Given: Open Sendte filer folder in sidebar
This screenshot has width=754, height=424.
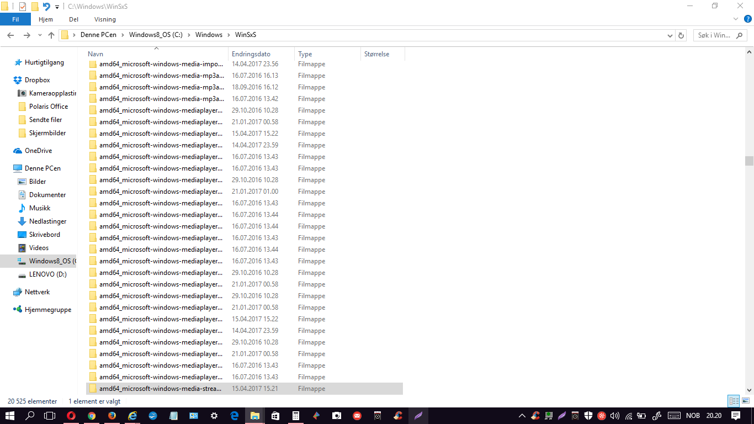Looking at the screenshot, I should coord(40,120).
